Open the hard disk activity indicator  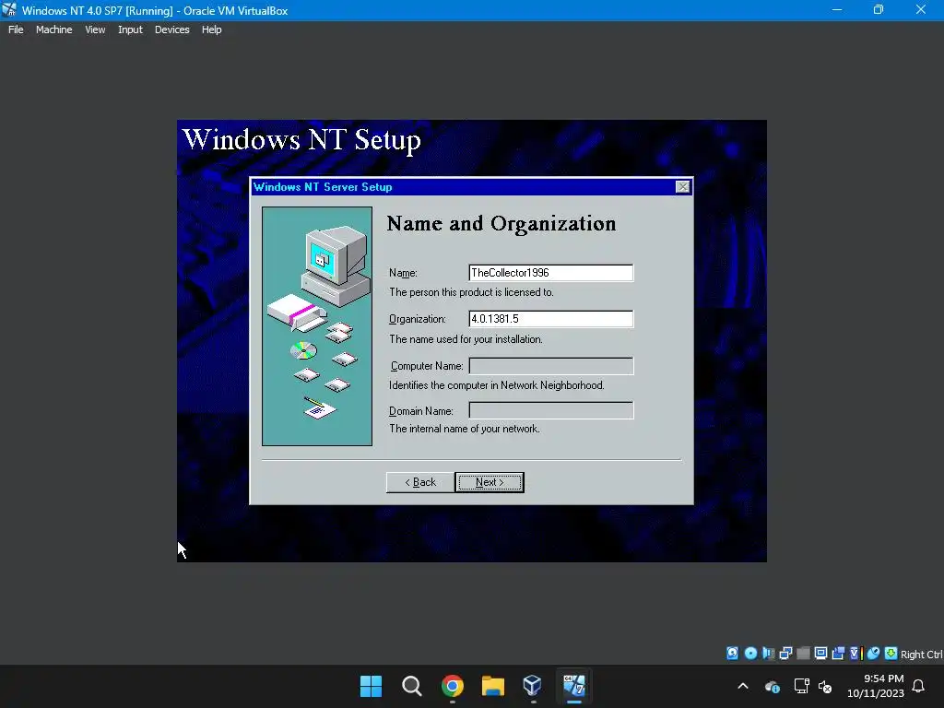tap(732, 654)
